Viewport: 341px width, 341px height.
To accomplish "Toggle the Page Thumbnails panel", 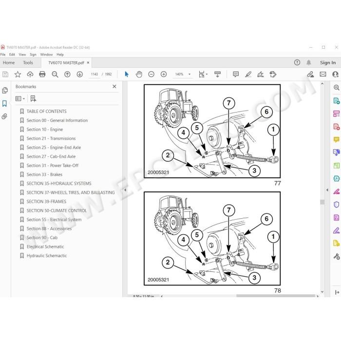I will (4, 90).
